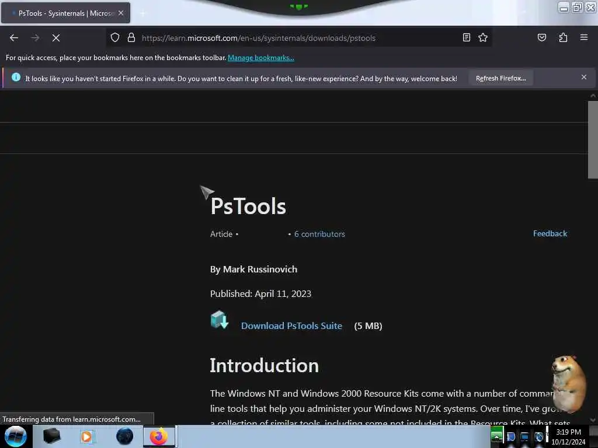Click the hamster desktop mascot
Viewport: 598px width, 448px height.
[568, 384]
